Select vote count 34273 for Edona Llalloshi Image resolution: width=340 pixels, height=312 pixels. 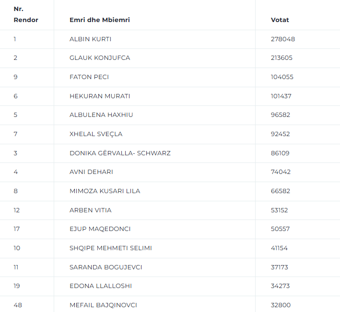280,286
